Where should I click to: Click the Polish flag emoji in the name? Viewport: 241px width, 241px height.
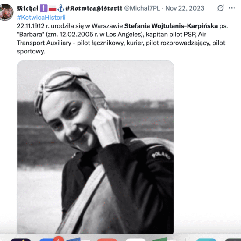[53, 8]
